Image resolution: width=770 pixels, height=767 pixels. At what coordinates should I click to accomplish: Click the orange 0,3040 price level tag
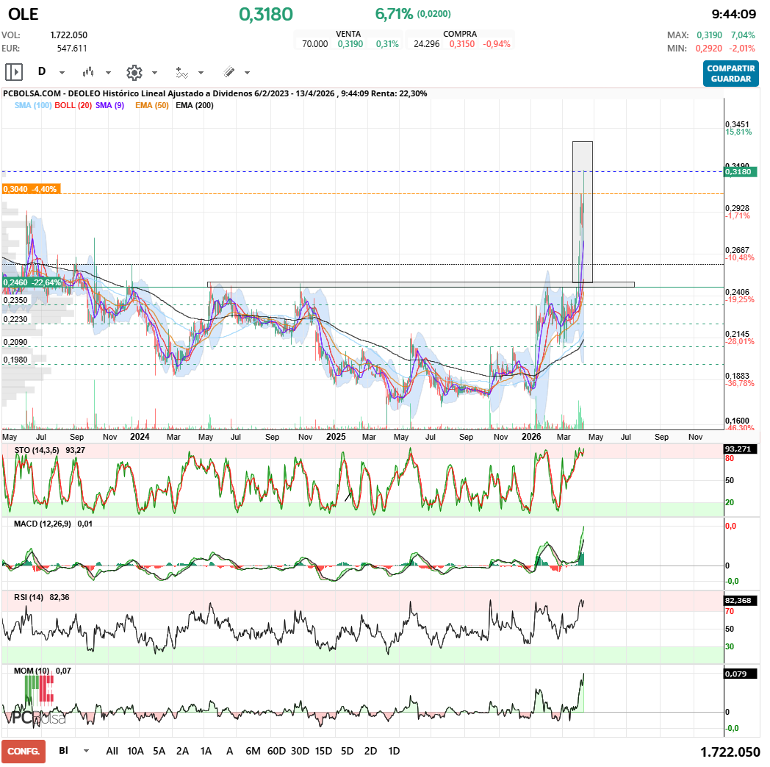31,189
